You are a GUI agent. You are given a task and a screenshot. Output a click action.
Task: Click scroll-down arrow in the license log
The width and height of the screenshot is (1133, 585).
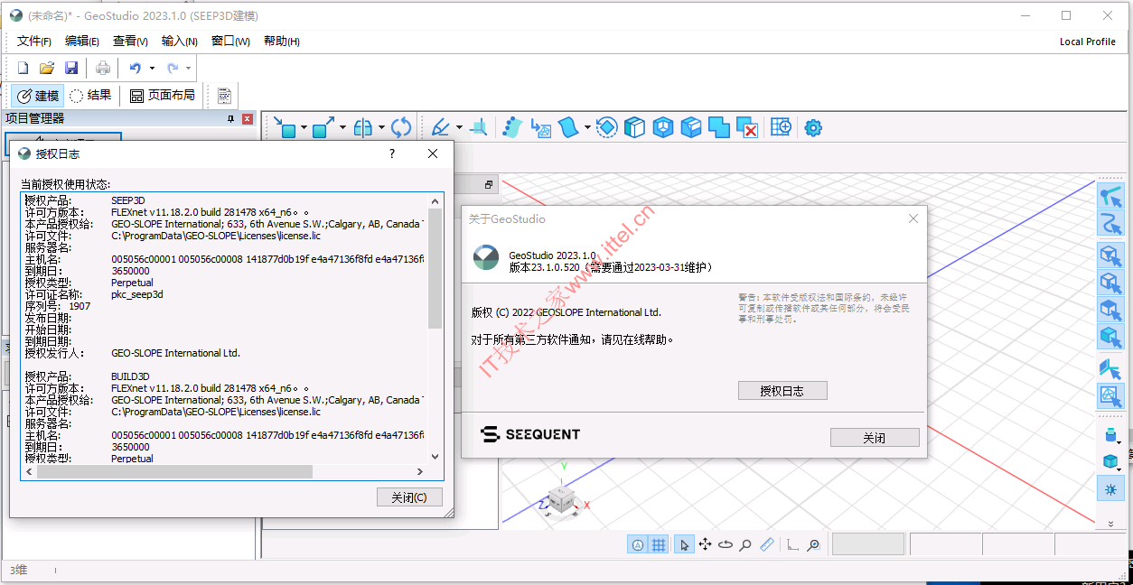435,457
